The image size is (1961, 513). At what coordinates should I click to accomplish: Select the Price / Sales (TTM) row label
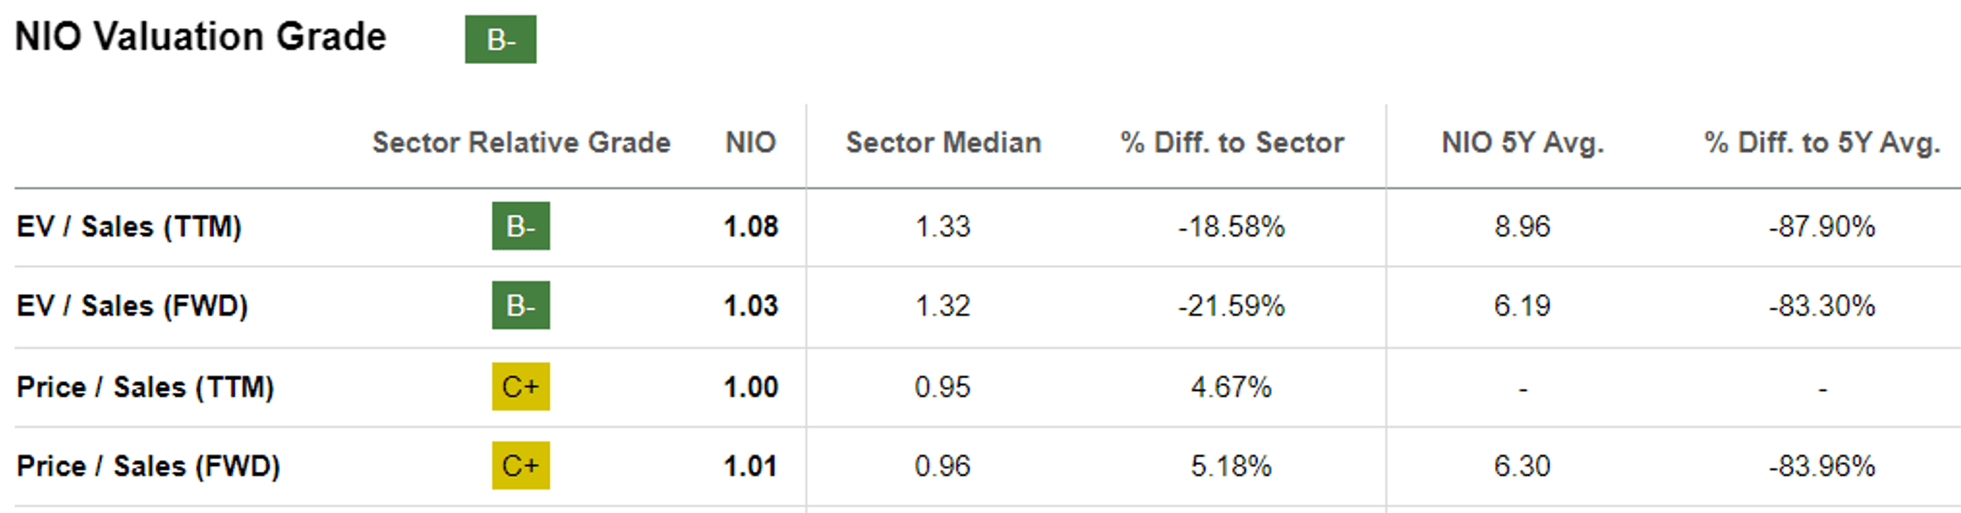tap(145, 387)
